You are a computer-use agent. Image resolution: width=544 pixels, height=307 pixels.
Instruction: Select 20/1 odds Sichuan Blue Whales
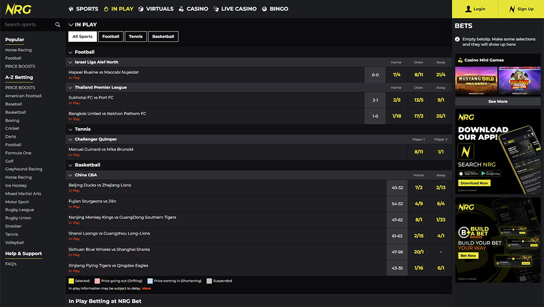pyautogui.click(x=419, y=252)
